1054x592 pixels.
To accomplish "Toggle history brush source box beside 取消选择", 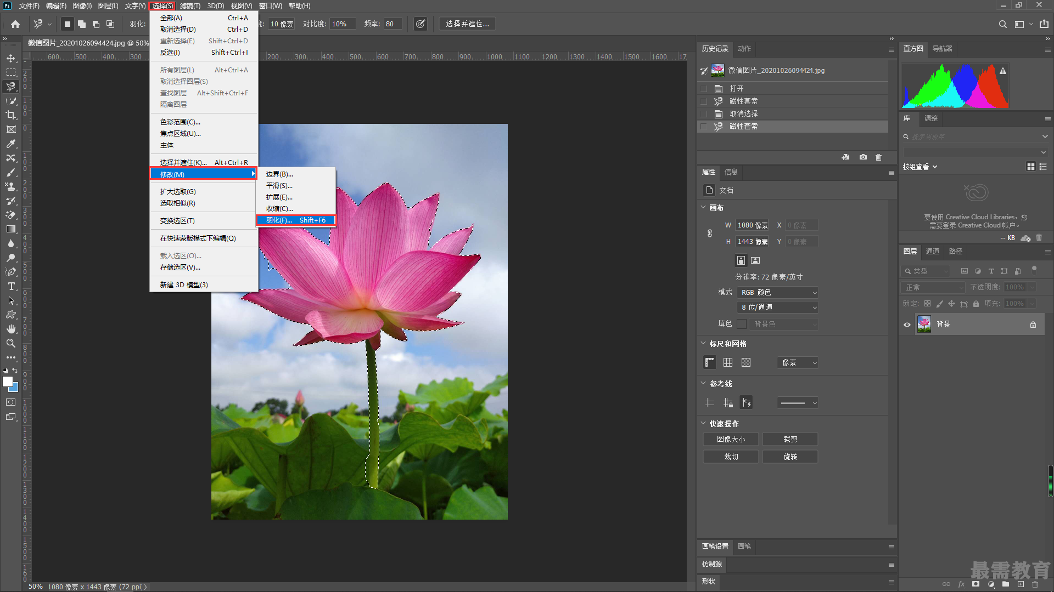I will coord(704,113).
